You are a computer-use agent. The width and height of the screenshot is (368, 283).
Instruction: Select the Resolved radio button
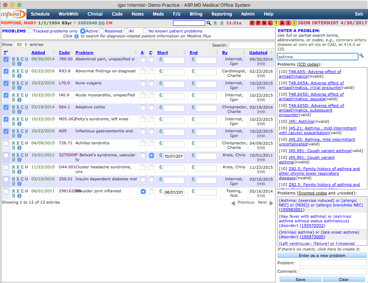(x=102, y=31)
